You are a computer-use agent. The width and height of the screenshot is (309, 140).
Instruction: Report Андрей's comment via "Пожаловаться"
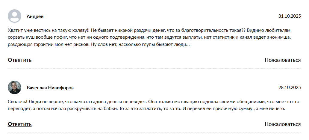(x=282, y=60)
